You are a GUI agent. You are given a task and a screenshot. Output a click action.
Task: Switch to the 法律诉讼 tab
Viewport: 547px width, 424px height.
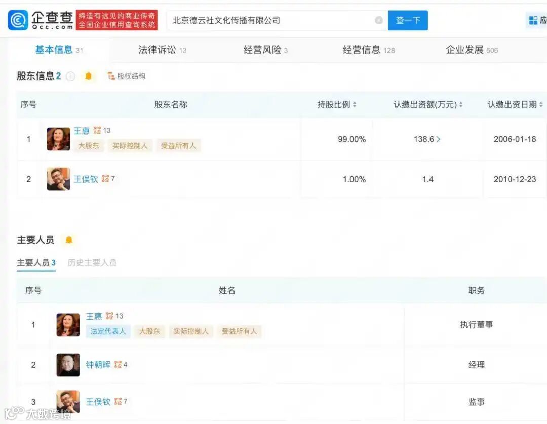(x=162, y=50)
